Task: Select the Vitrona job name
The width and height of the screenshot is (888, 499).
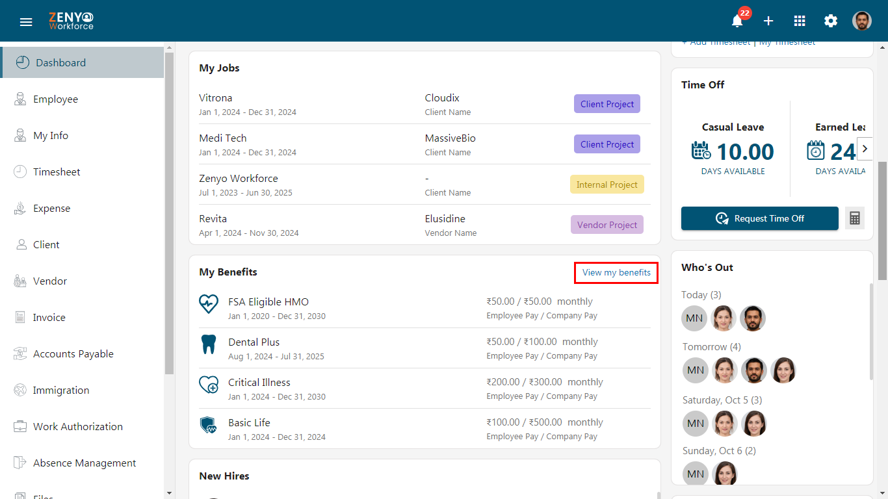Action: [x=216, y=98]
